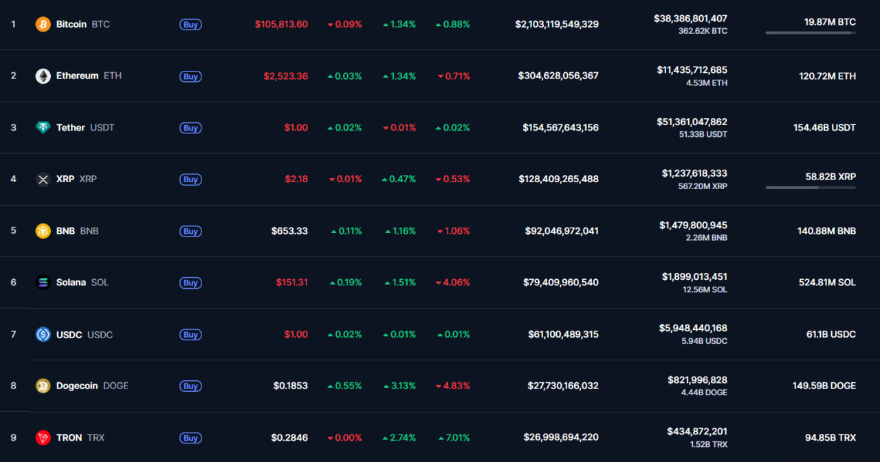This screenshot has height=462, width=880.
Task: Click TRON price $0.2846
Action: coord(289,437)
